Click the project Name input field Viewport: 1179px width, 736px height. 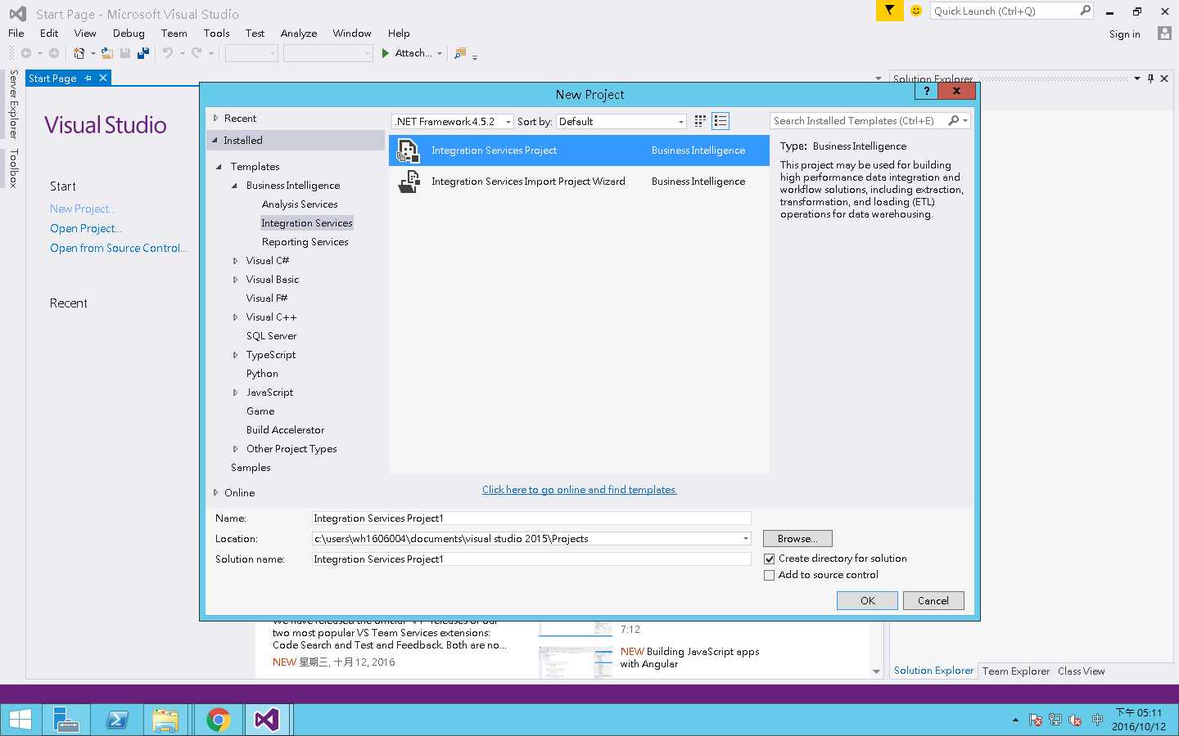point(531,518)
